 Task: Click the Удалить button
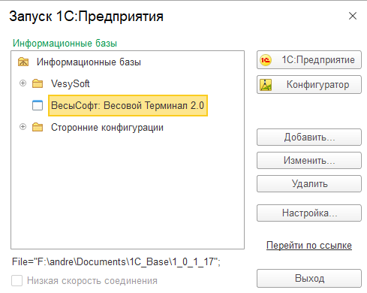point(309,183)
